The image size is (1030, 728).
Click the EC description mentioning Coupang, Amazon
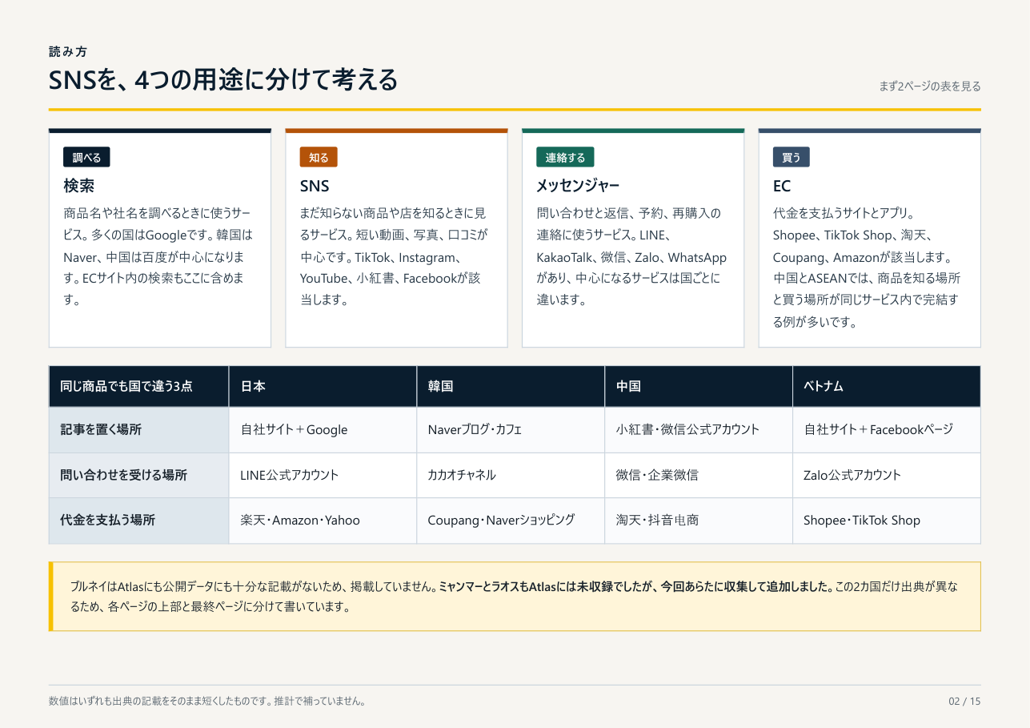[868, 268]
